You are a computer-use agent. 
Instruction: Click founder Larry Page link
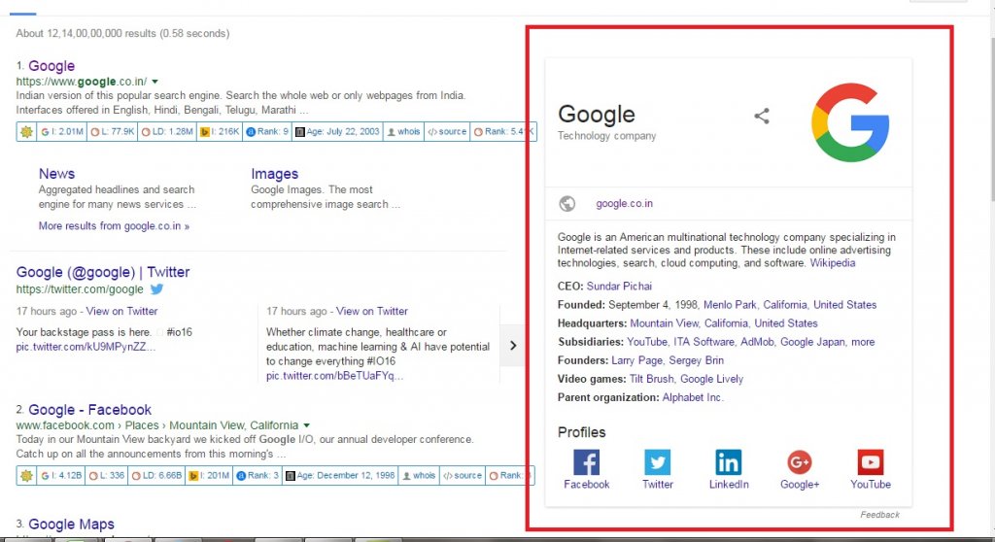637,360
